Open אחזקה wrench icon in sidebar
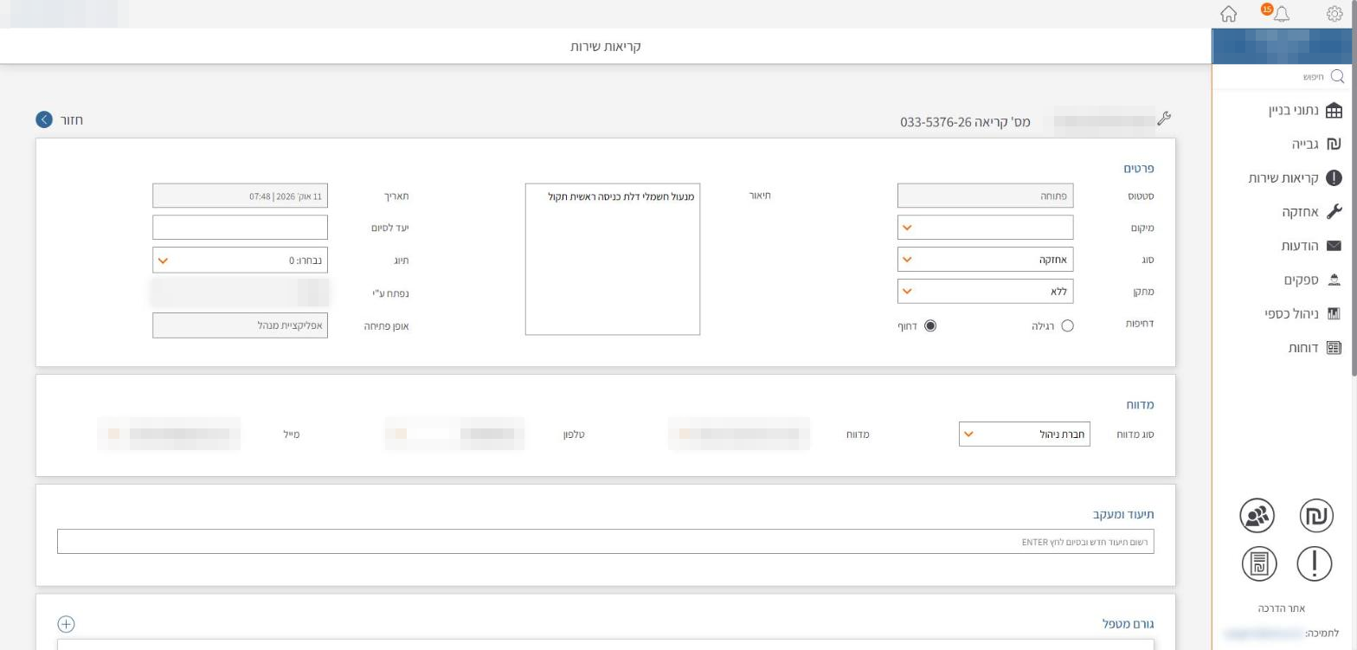 coord(1334,212)
